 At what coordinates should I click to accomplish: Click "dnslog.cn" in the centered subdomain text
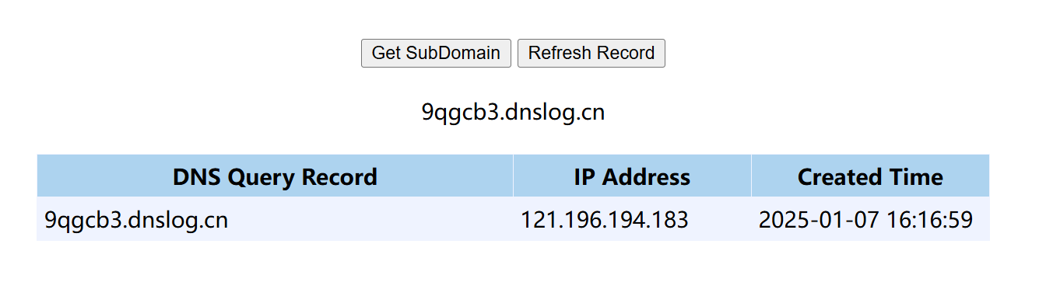(554, 113)
